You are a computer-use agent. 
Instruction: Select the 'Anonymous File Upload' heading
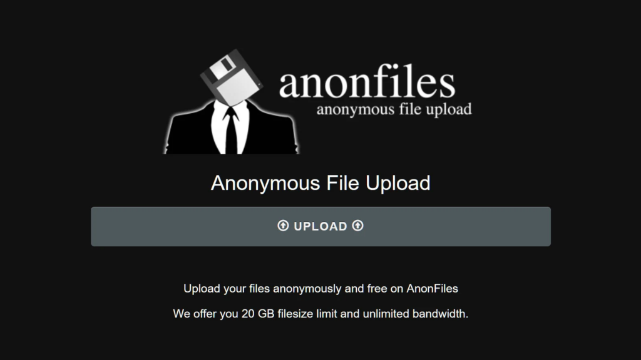pos(320,183)
